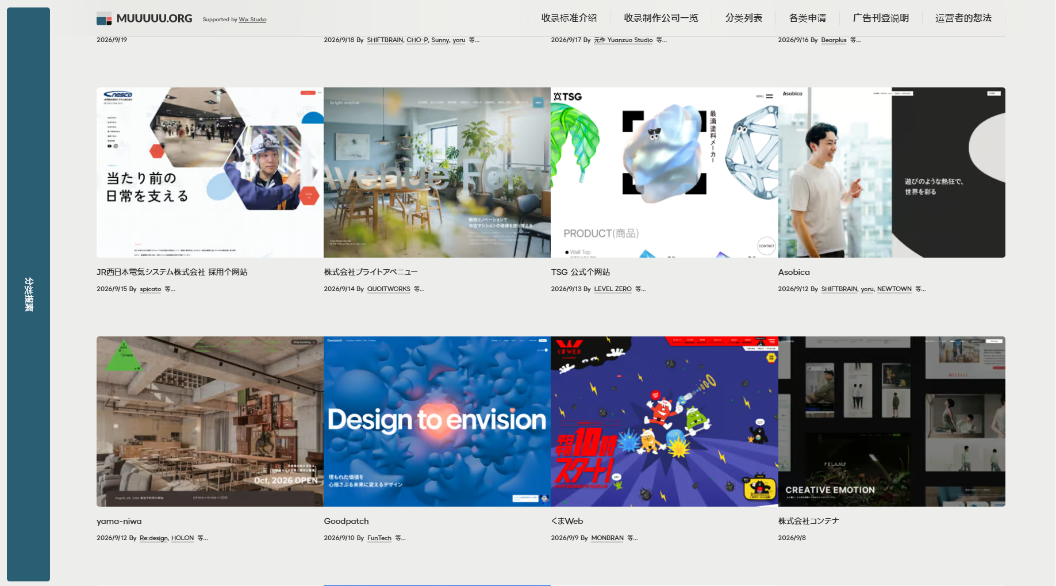
Task: Open the NEWTOWN agency link
Action: 894,289
